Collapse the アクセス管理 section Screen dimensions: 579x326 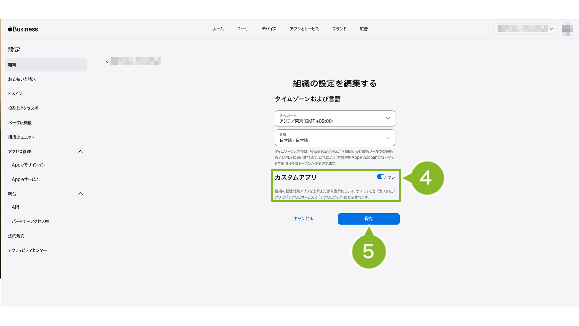[x=81, y=152]
